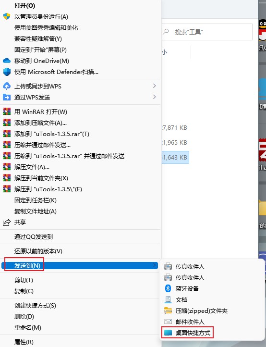Choose 还原以前的版本(V)
The width and height of the screenshot is (266, 347).
[38, 251]
